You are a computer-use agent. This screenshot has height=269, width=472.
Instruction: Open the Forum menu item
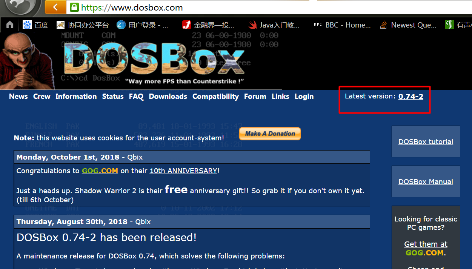point(255,97)
